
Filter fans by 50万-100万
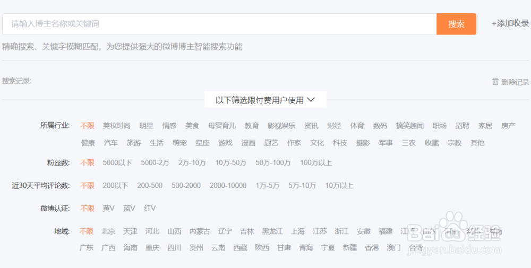click(273, 163)
